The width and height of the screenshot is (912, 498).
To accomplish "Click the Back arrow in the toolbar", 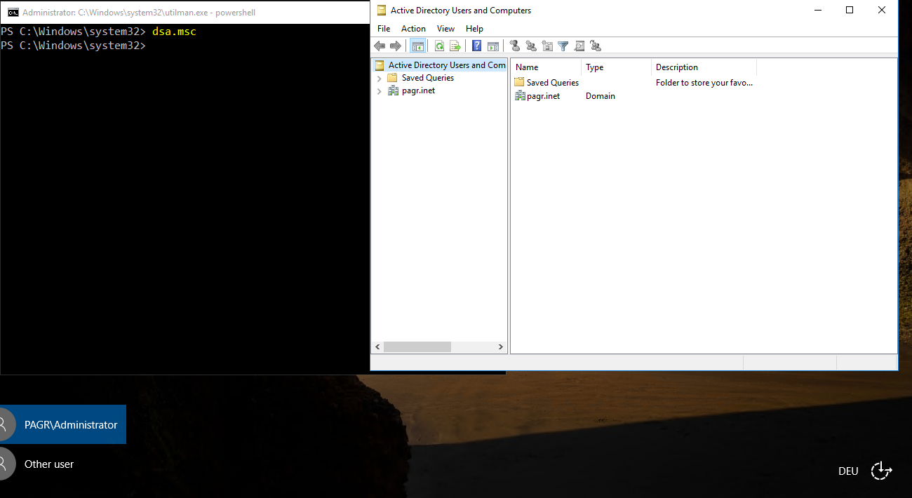I will coord(380,46).
